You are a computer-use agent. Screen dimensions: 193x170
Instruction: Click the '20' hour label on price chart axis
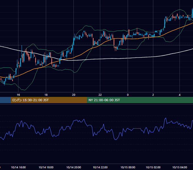[74, 95]
